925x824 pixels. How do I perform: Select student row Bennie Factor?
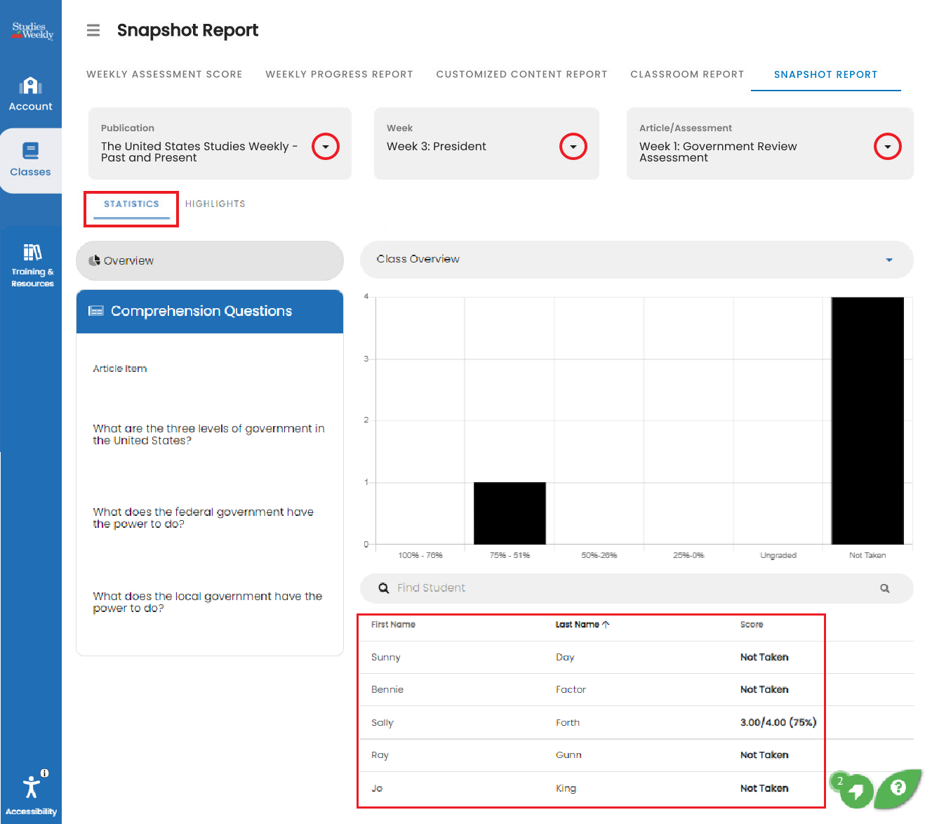(637, 690)
